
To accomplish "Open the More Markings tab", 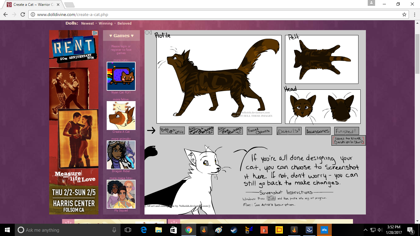I will [x=230, y=131].
